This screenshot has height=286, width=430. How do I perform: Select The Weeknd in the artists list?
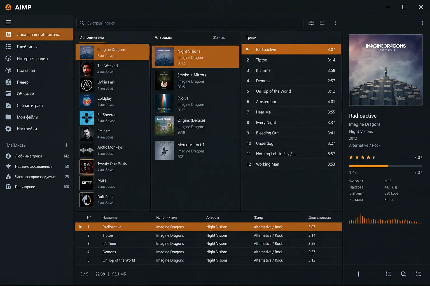pos(112,69)
